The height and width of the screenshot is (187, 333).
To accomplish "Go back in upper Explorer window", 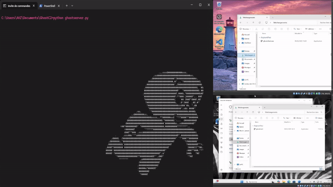I will (241, 22).
